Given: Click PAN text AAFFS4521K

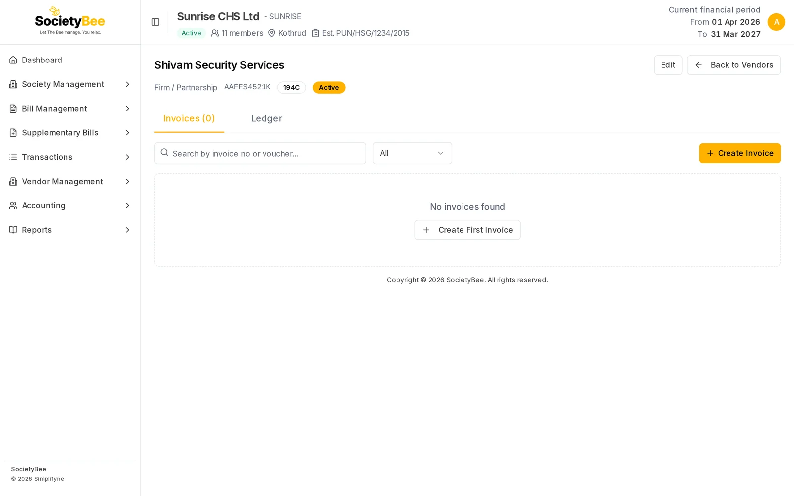Looking at the screenshot, I should pos(248,87).
